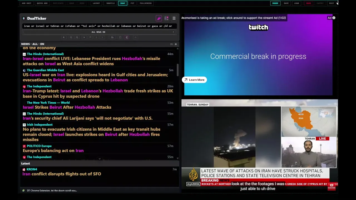Open 'Europe's balancing act on Iran' headline
The image size is (356, 200).
coord(53,151)
